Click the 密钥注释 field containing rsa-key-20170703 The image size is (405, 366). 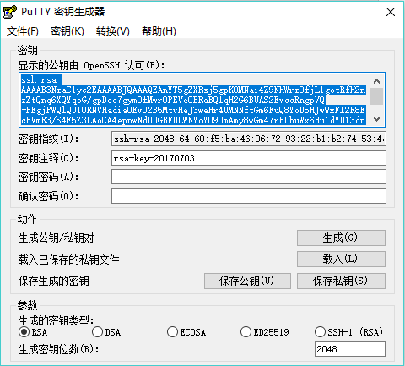click(x=249, y=158)
